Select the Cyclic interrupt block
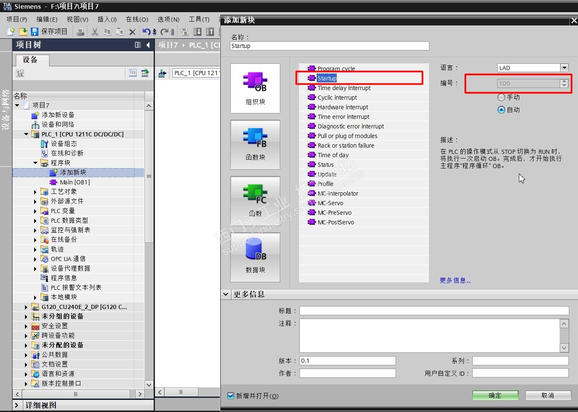This screenshot has width=578, height=412. (337, 98)
